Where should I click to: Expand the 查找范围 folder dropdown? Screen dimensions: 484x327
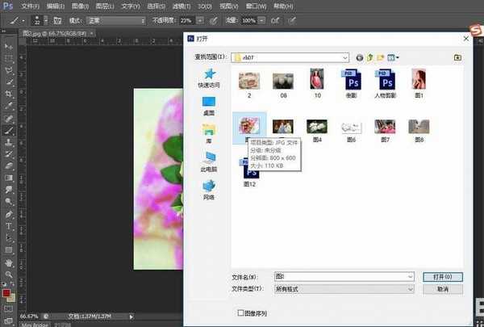click(x=344, y=57)
